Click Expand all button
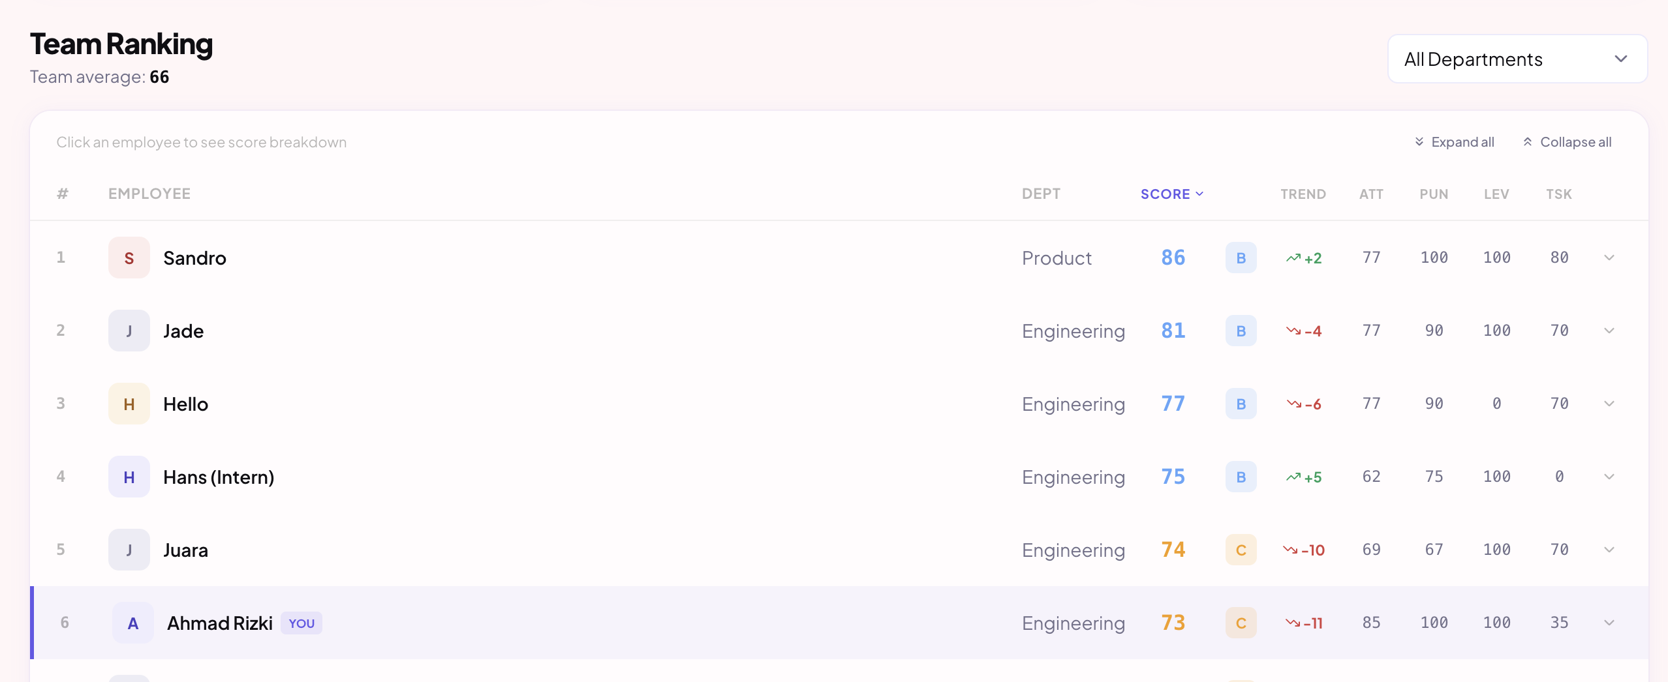Screen dimensions: 1668x682 1454,142
